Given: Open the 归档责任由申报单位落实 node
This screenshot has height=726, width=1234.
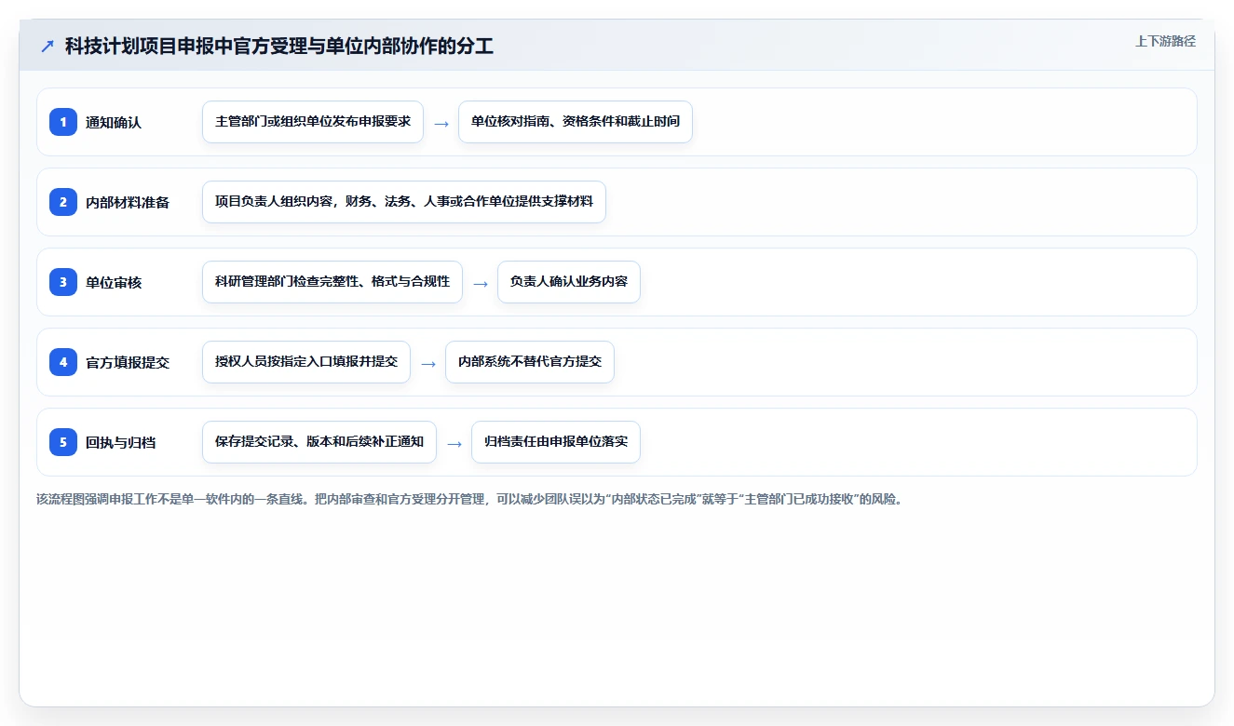Looking at the screenshot, I should 556,442.
